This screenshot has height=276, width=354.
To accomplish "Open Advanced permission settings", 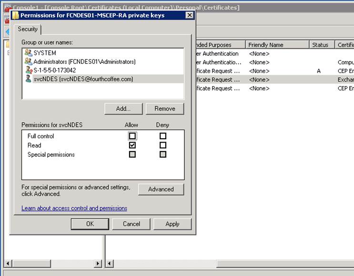I will point(161,189).
